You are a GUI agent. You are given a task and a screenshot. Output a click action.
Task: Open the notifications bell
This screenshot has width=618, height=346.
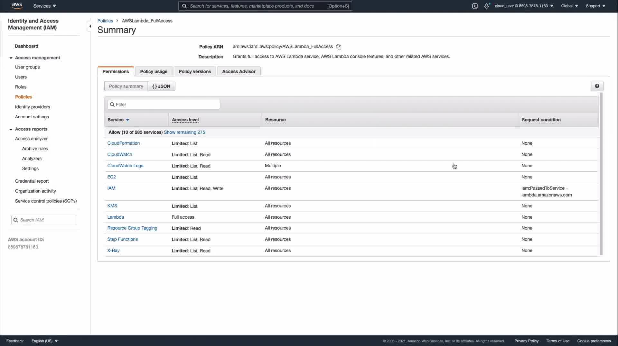point(487,6)
